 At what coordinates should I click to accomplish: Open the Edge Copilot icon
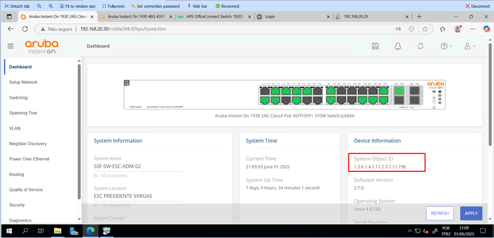pos(486,29)
